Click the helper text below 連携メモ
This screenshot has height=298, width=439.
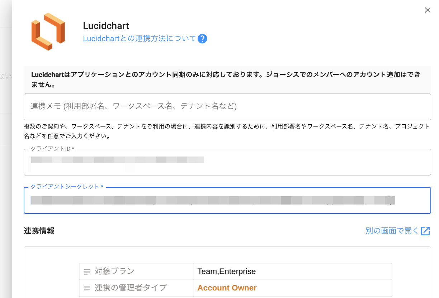pyautogui.click(x=227, y=131)
